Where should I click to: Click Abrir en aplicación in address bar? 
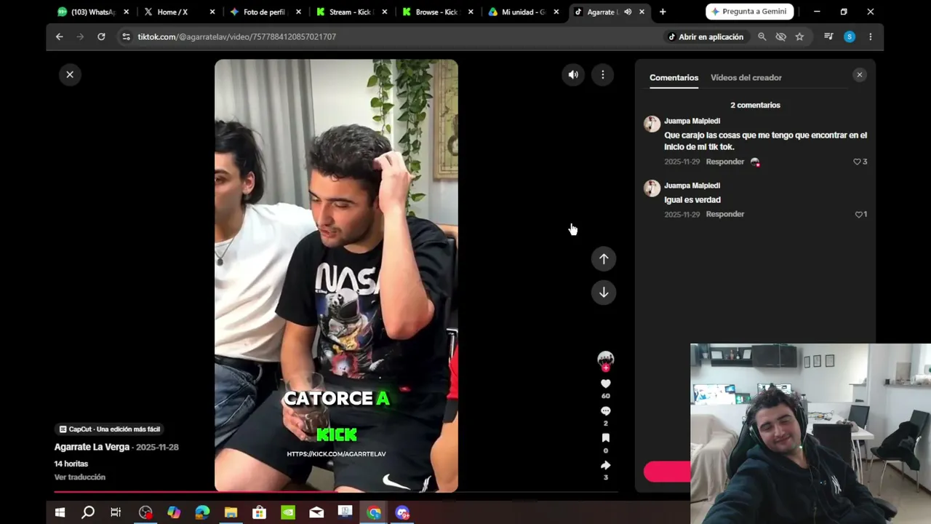point(706,36)
